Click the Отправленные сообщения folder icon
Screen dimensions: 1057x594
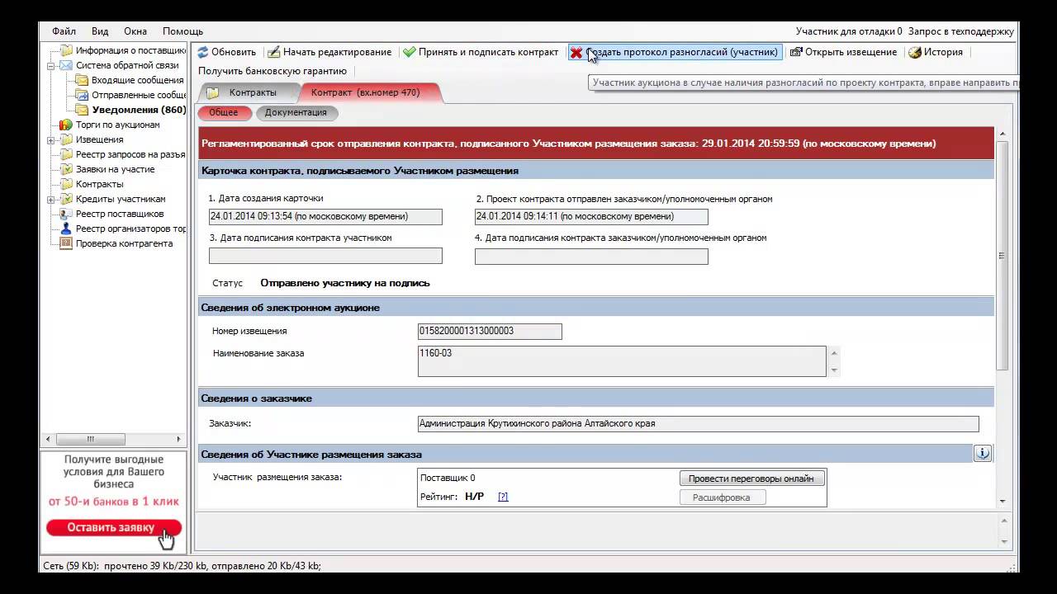tap(82, 95)
